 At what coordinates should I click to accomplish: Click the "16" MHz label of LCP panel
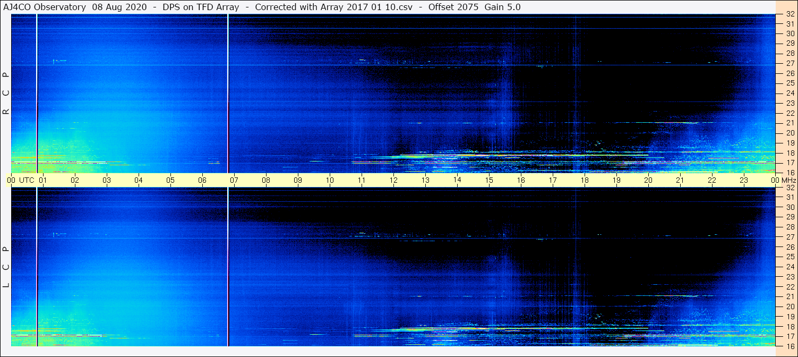(x=790, y=346)
